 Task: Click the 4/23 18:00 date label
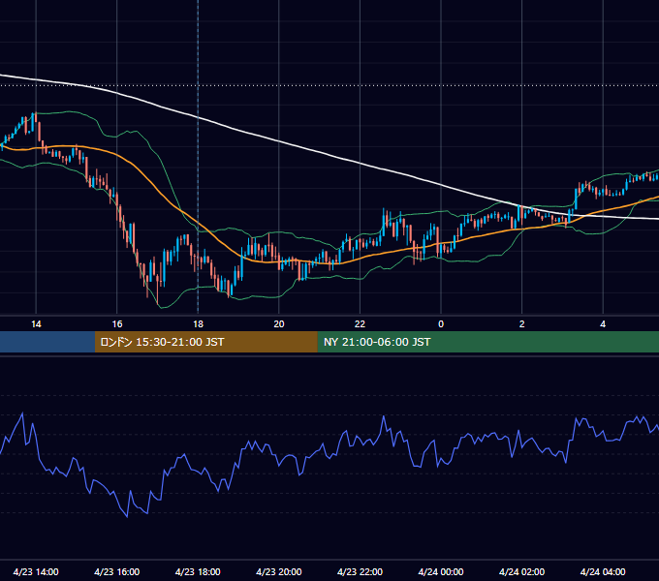(x=198, y=571)
